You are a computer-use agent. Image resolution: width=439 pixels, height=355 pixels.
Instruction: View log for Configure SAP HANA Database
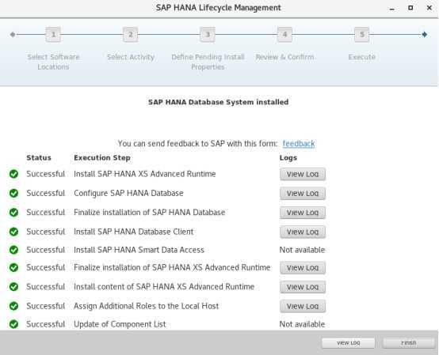click(303, 193)
